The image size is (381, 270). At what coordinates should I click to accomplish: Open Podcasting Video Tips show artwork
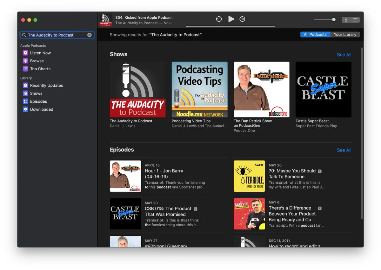coord(199,89)
